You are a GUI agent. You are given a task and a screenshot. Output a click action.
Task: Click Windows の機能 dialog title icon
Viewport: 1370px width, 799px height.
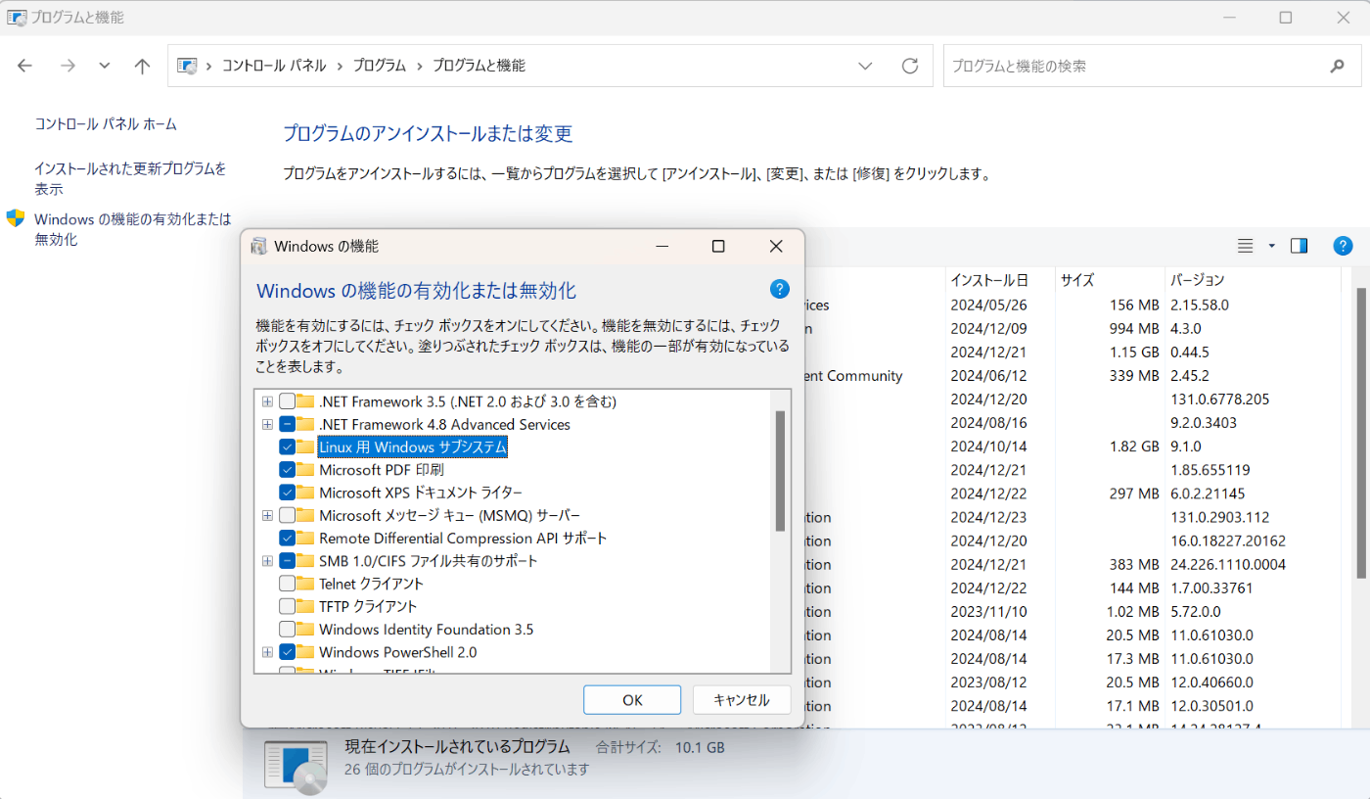[x=259, y=246]
